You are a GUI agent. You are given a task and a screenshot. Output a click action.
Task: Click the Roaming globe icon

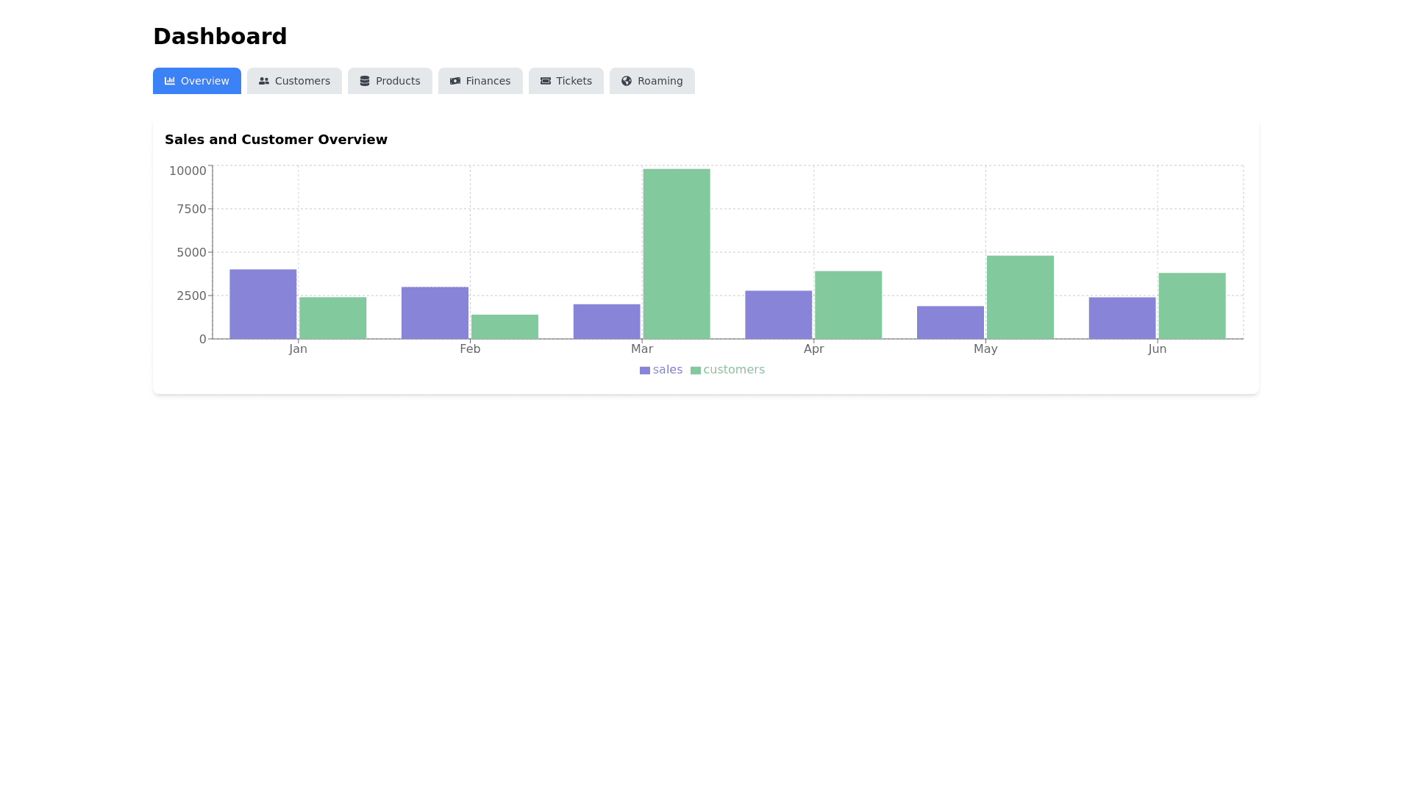point(627,81)
